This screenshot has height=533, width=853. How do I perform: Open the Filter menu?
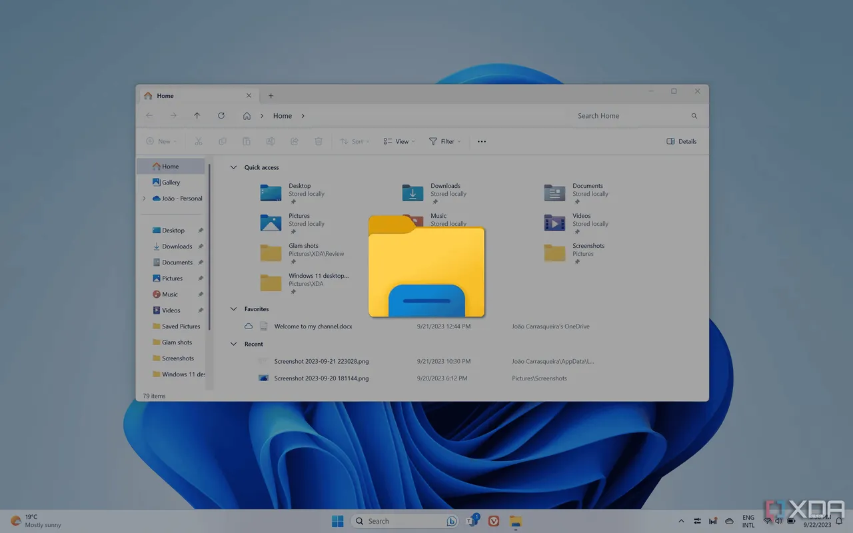[x=444, y=141]
